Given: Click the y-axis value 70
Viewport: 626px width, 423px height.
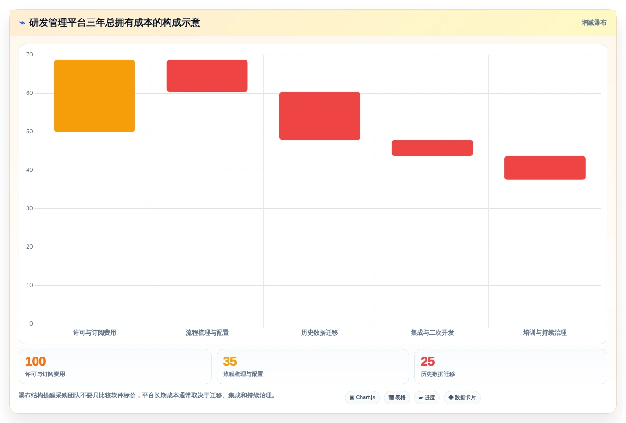Looking at the screenshot, I should pos(29,55).
